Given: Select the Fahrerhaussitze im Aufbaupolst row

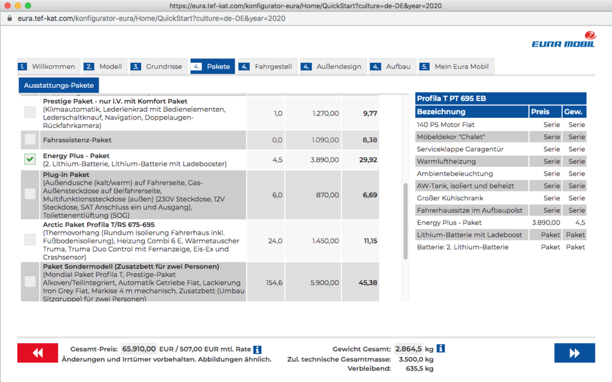Looking at the screenshot, I should [501, 210].
